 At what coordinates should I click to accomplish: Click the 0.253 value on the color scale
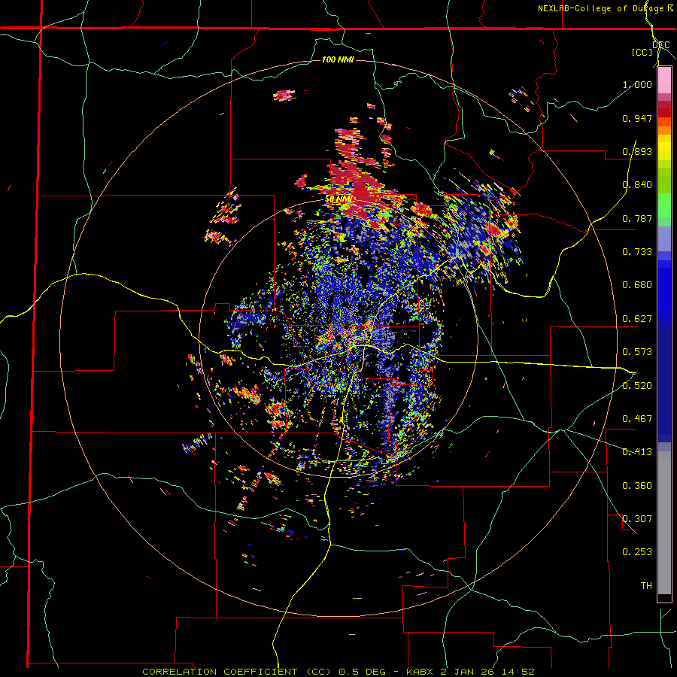coord(637,552)
